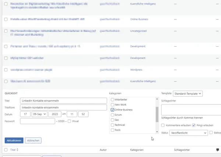Tick the New Work category checkbox
The height and width of the screenshot is (157, 221).
pos(112,105)
